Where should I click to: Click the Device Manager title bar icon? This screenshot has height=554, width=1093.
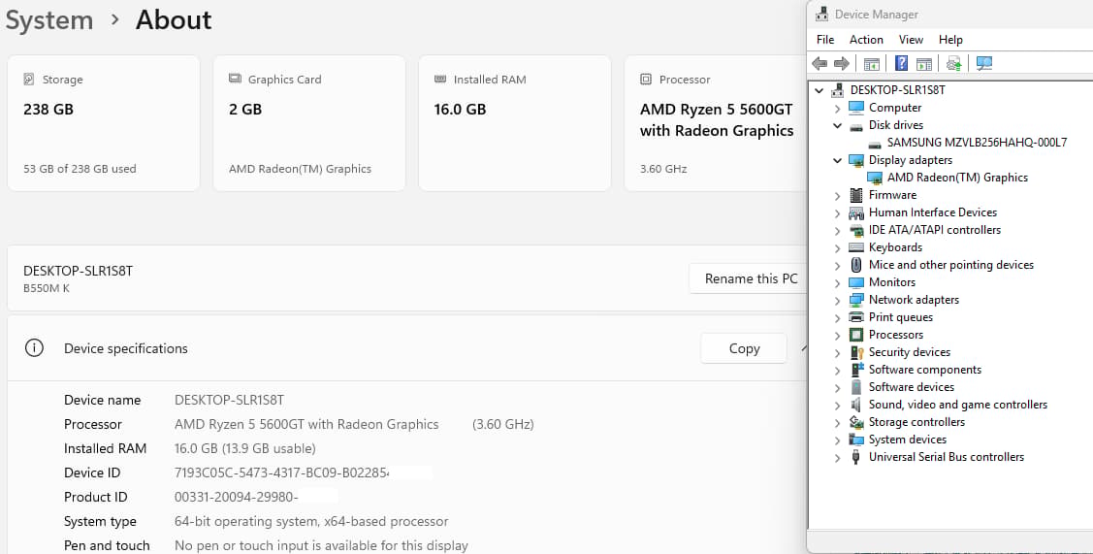click(822, 14)
